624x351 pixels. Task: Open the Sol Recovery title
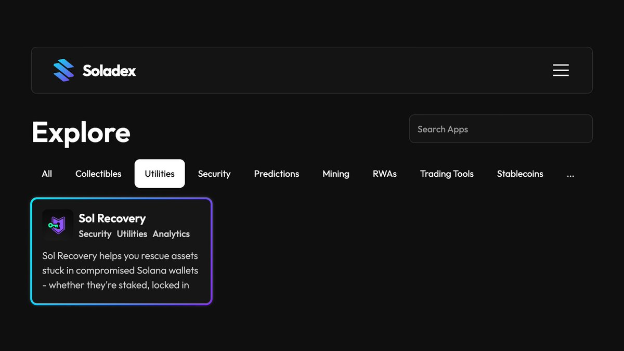point(112,218)
